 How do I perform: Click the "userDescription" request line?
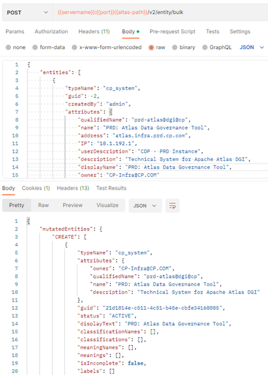pos(140,151)
